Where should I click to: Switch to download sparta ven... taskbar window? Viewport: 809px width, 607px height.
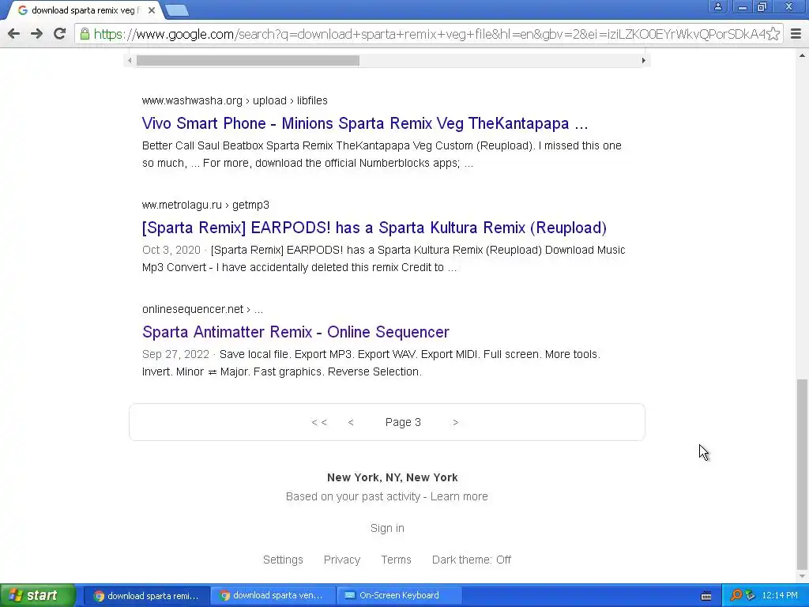coord(273,596)
